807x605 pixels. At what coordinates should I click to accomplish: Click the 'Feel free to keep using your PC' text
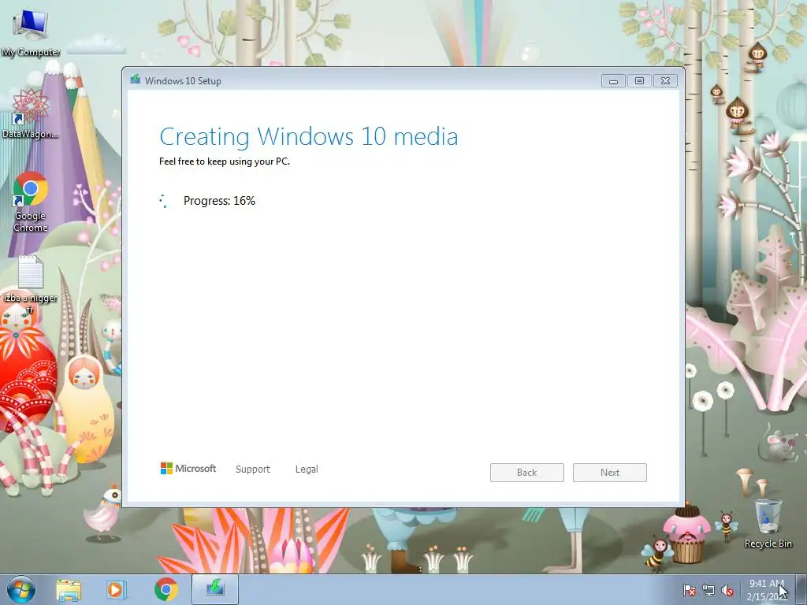tap(225, 161)
